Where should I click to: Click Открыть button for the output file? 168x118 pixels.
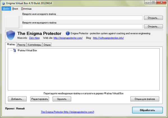click(153, 26)
